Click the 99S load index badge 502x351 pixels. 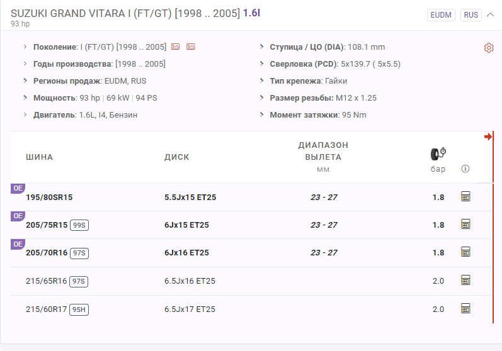[x=79, y=225]
